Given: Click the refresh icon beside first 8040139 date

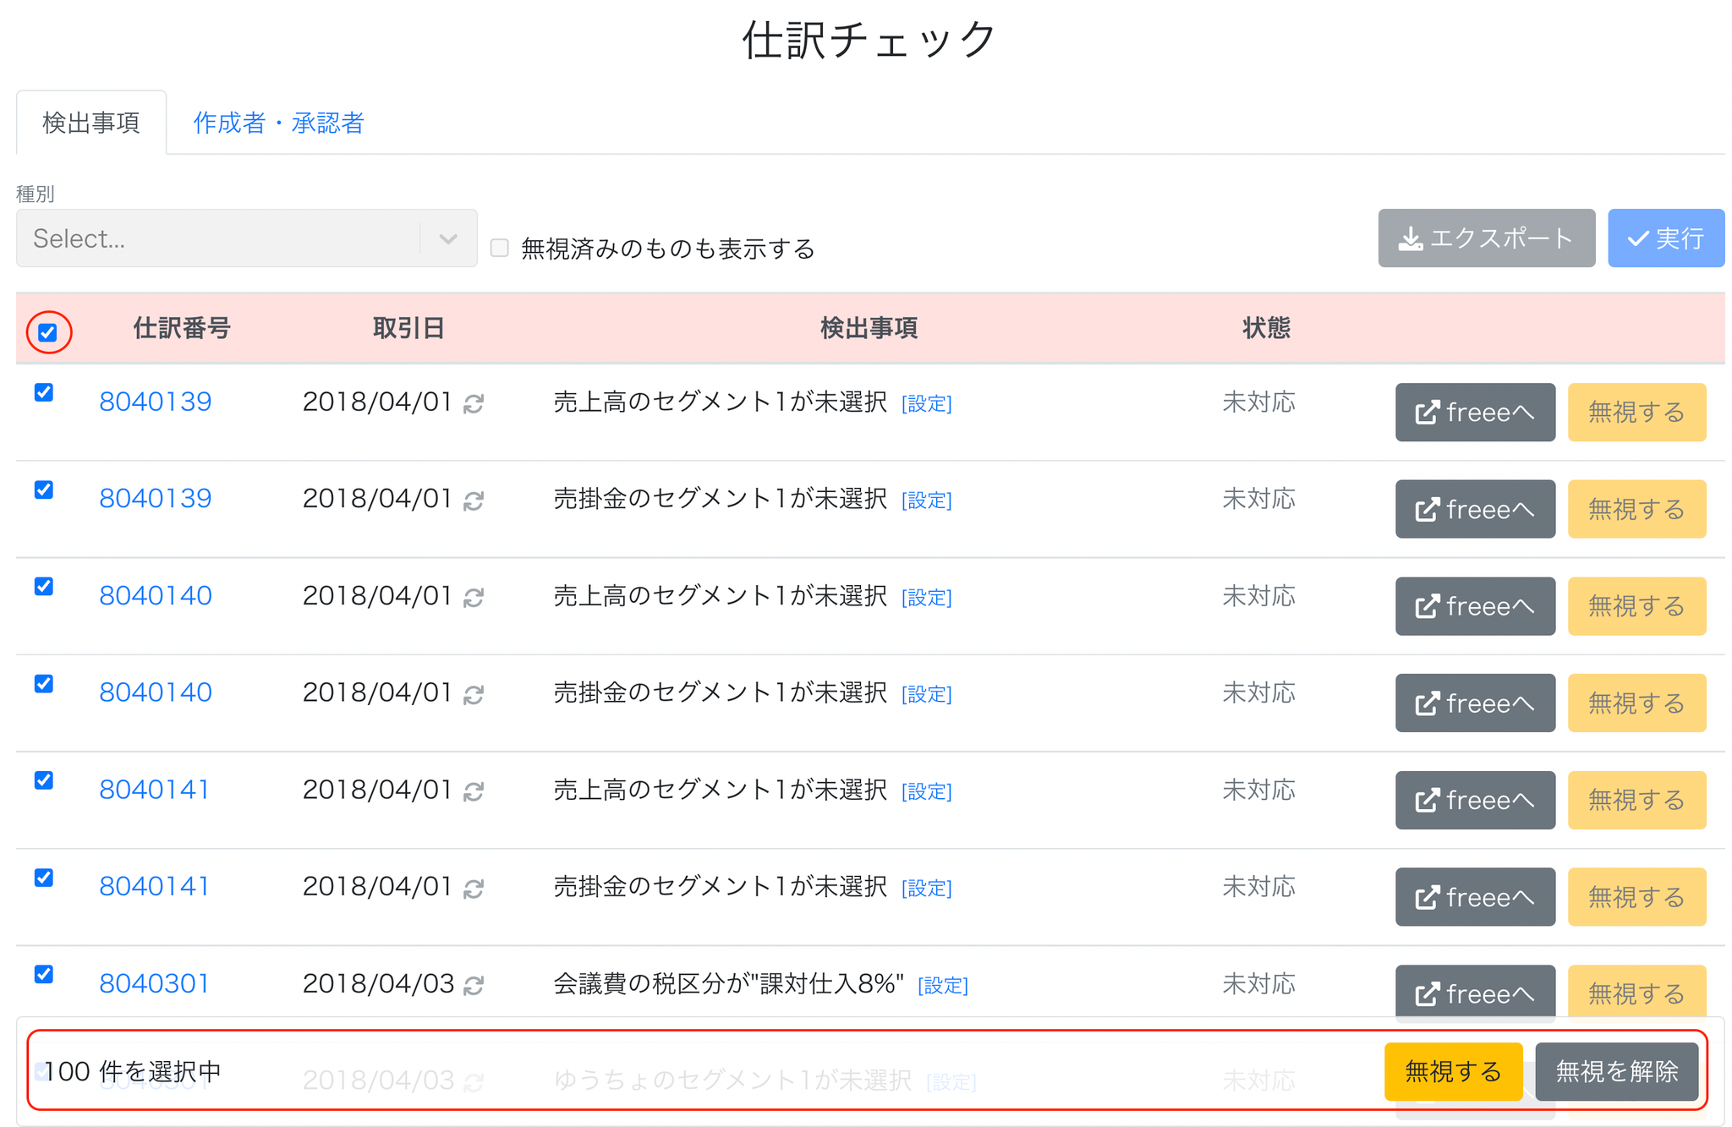Looking at the screenshot, I should click(474, 403).
